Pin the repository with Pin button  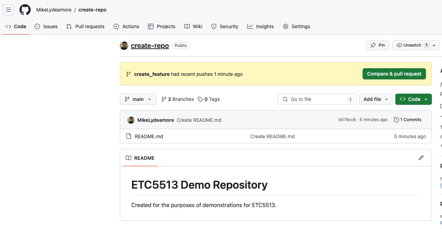pyautogui.click(x=377, y=45)
